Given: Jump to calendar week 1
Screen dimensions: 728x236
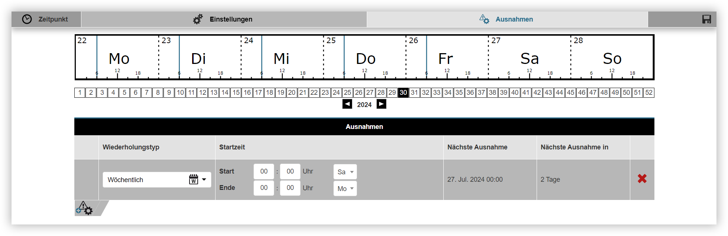Looking at the screenshot, I should 80,93.
